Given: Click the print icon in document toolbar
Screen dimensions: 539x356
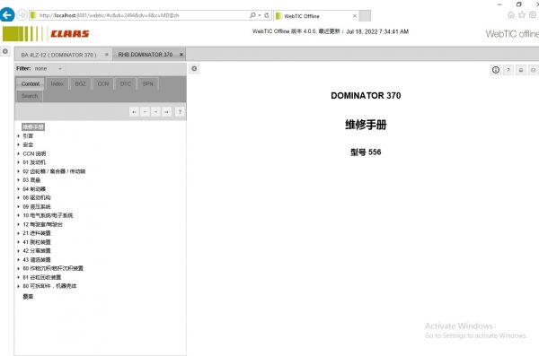Looking at the screenshot, I should click(x=521, y=70).
